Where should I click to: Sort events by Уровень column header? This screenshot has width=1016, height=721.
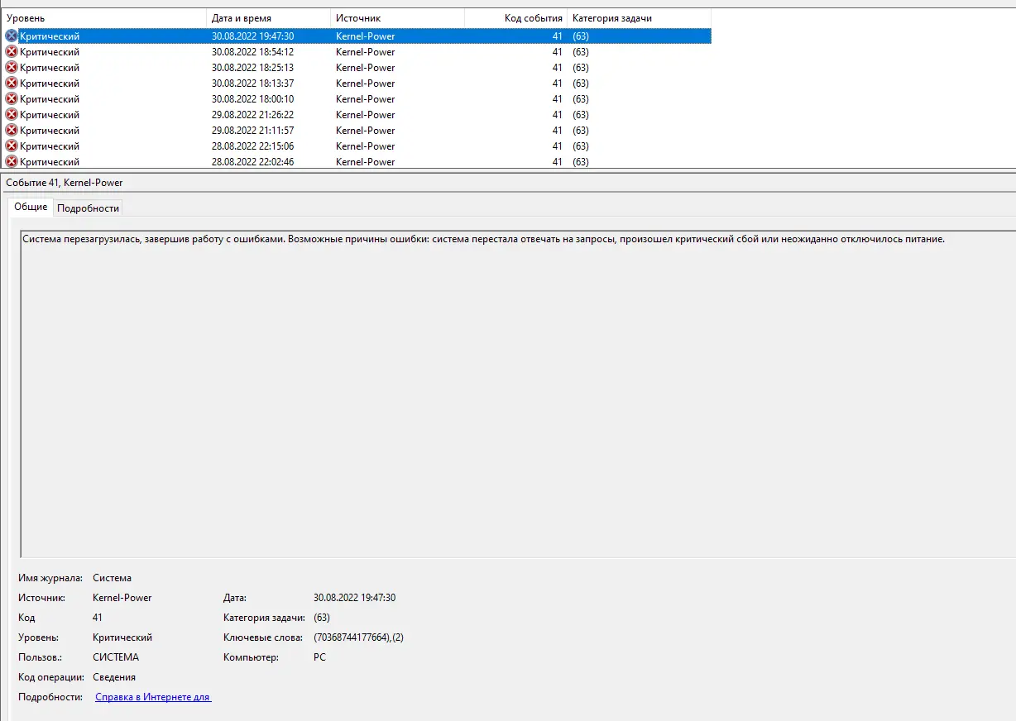click(x=103, y=18)
